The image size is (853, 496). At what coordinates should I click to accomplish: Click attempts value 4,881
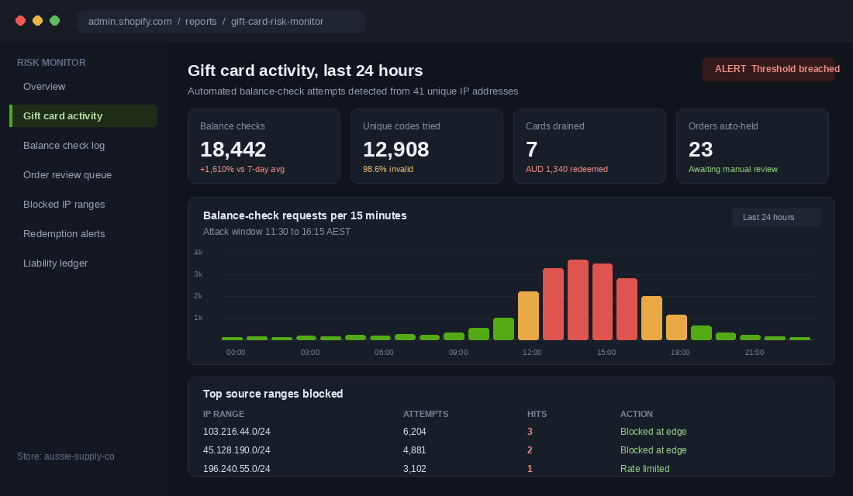click(x=415, y=449)
